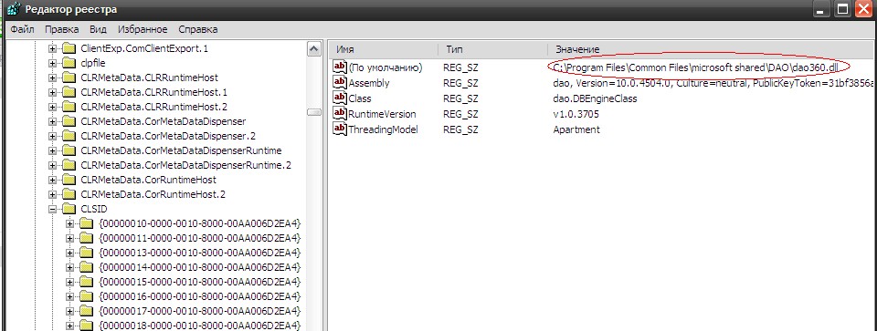Open the Файл menu
The width and height of the screenshot is (877, 331).
pos(23,29)
